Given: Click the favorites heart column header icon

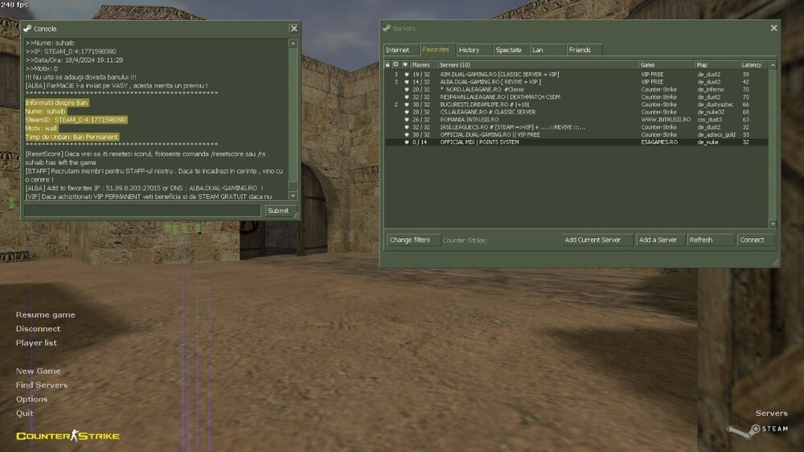Looking at the screenshot, I should coord(405,64).
